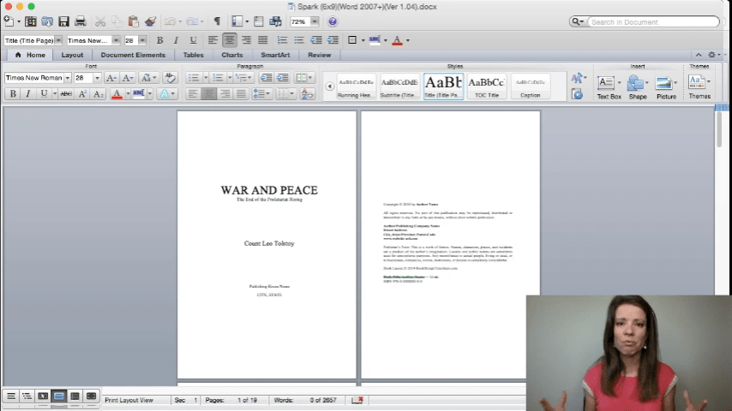This screenshot has width=732, height=411.
Task: Expand the Title (Title Page) style dropdown
Action: point(58,40)
